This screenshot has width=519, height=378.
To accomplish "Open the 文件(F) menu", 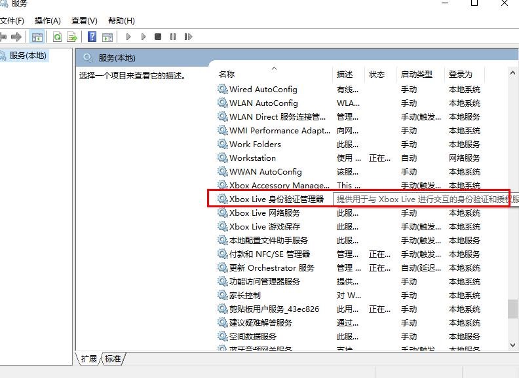I will [12, 21].
